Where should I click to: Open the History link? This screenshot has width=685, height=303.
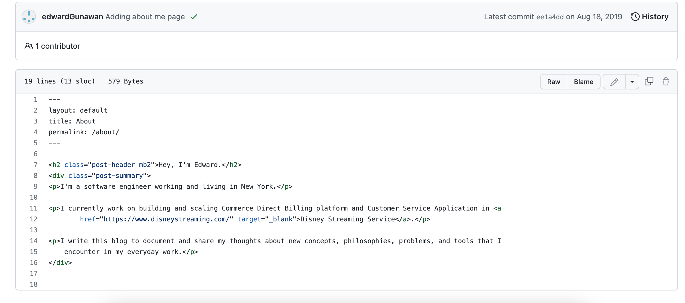point(655,17)
